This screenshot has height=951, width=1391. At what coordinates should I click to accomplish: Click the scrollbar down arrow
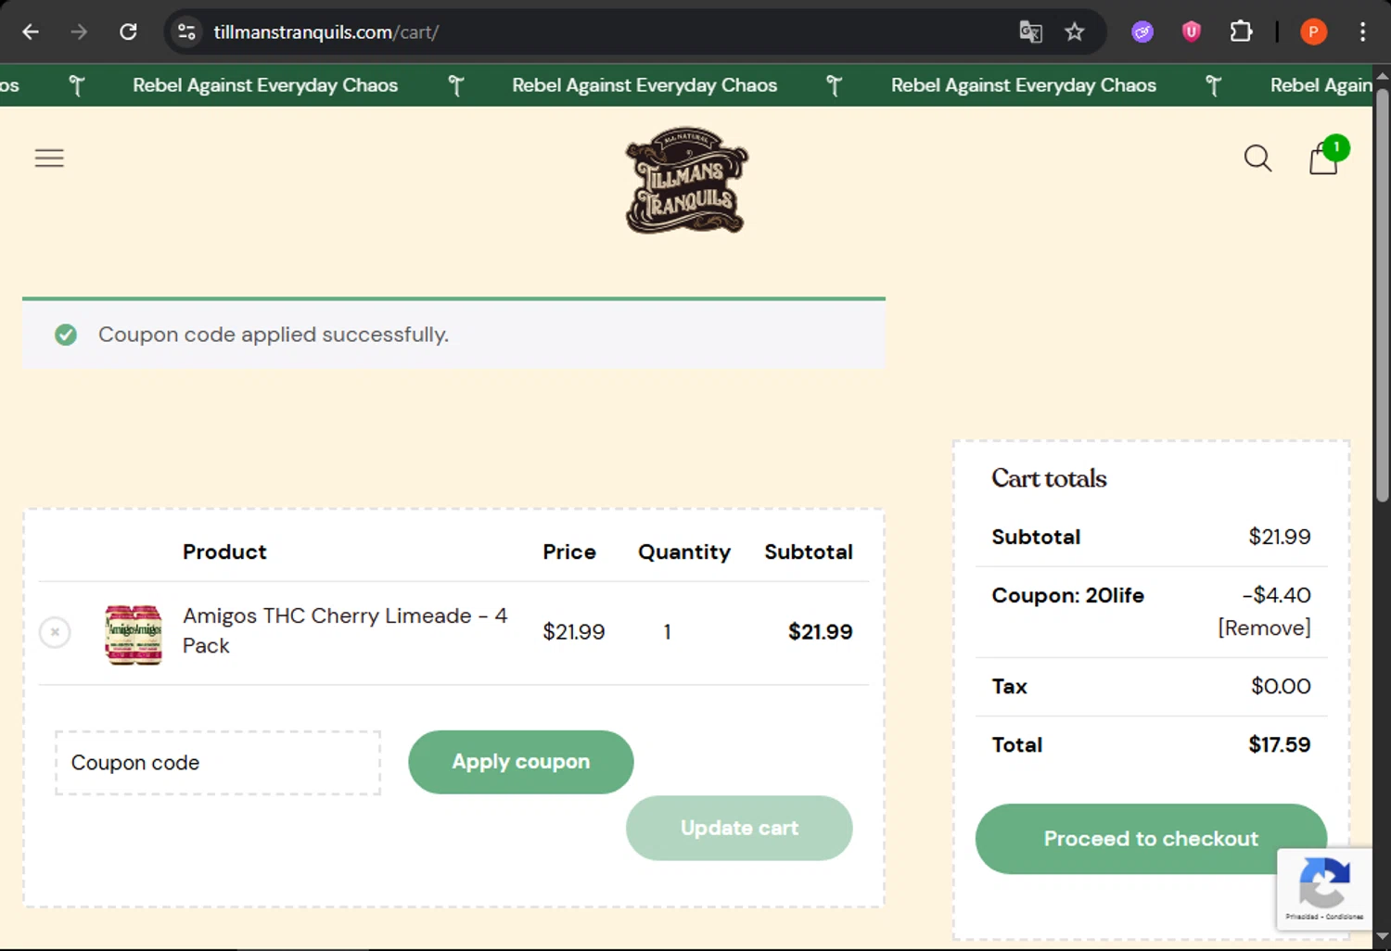[1382, 937]
